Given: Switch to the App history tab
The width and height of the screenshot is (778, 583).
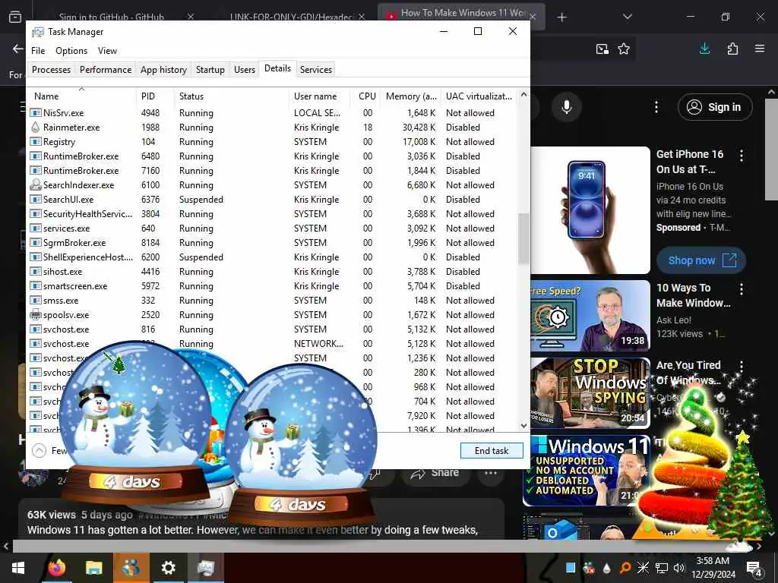Looking at the screenshot, I should tap(163, 69).
